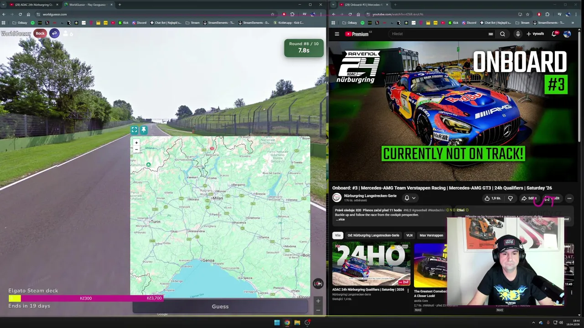Open the Odkazy bookmarks folder in left browser
The image size is (584, 328).
pos(20,23)
